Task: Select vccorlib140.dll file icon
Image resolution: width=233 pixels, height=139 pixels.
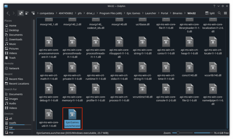Action: (213, 67)
